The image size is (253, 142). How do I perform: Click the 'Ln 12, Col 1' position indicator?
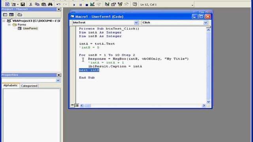click(x=149, y=5)
